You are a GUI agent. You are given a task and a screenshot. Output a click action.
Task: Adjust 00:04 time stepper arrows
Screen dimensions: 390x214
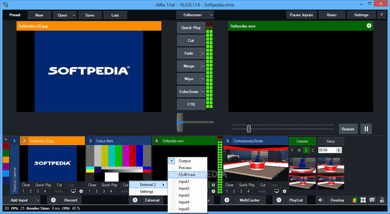click(x=339, y=150)
